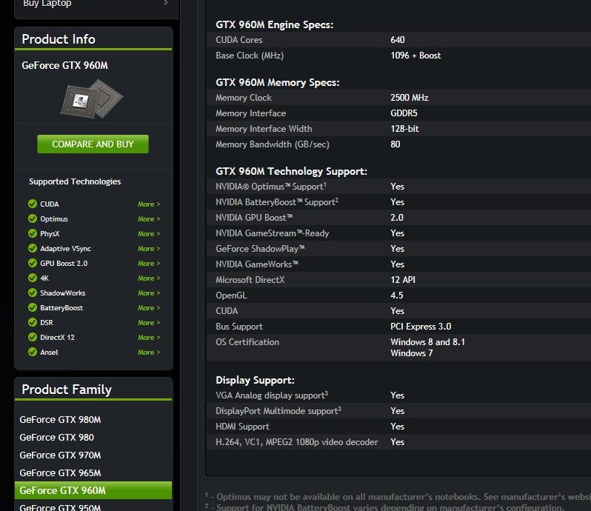Screen dimensions: 591x511
Task: Open the More link for DirectX 12
Action: coord(148,338)
